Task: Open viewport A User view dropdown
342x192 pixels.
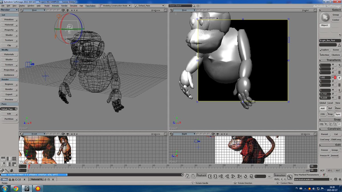Action: coord(34,10)
